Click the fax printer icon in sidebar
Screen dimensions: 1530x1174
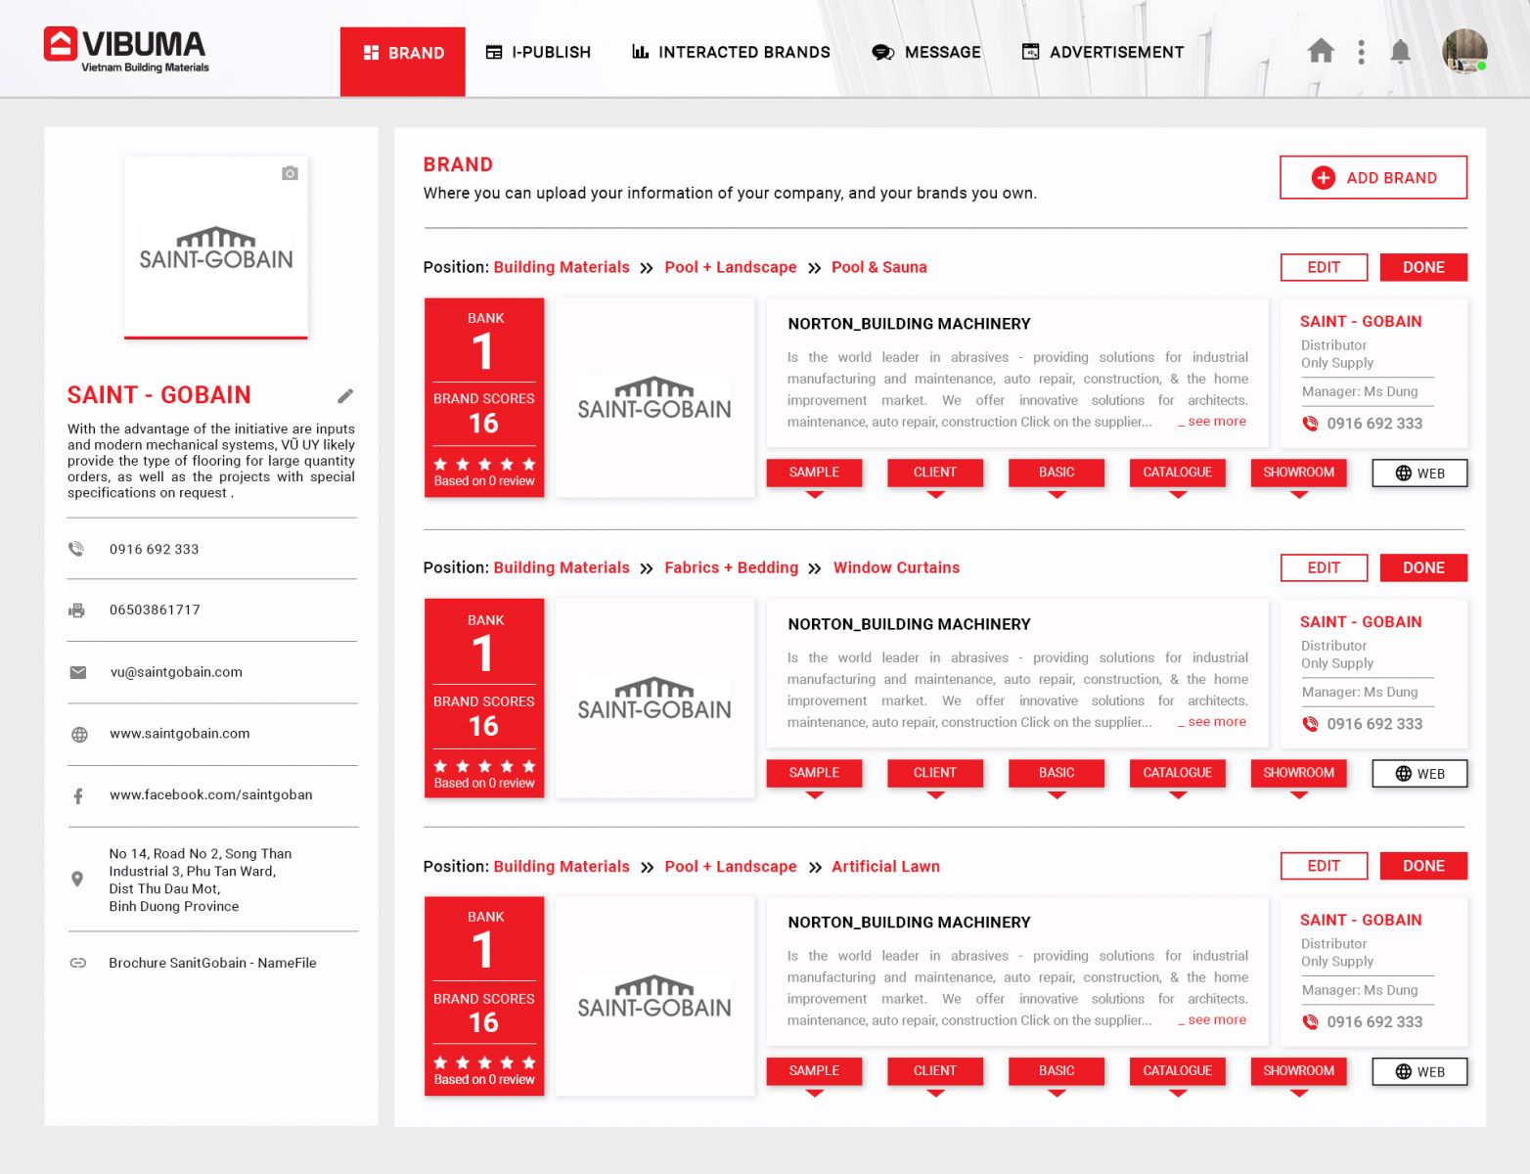pyautogui.click(x=76, y=610)
